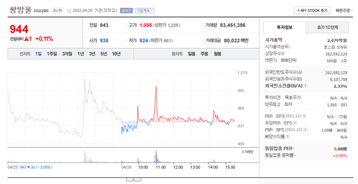
Task: Click the red up-triangle next to 전일대비
Action: coord(26,39)
